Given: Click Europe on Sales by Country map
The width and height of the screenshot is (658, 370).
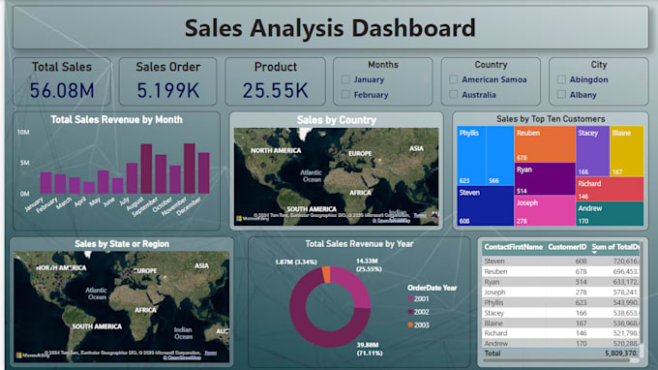Looking at the screenshot, I should click(x=360, y=153).
